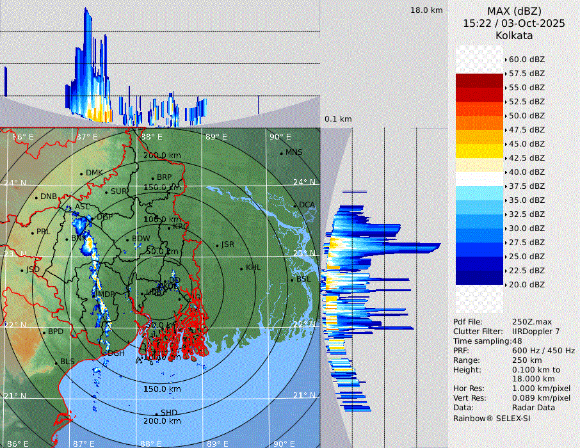Click the MAX (dBZ) title text
Image resolution: width=580 pixels, height=448 pixels.
(x=514, y=11)
